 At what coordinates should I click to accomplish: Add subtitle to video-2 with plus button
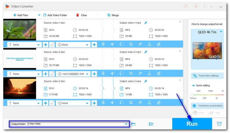coord(45,74)
